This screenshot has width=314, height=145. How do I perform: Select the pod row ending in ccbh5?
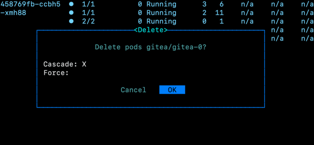tap(157, 4)
